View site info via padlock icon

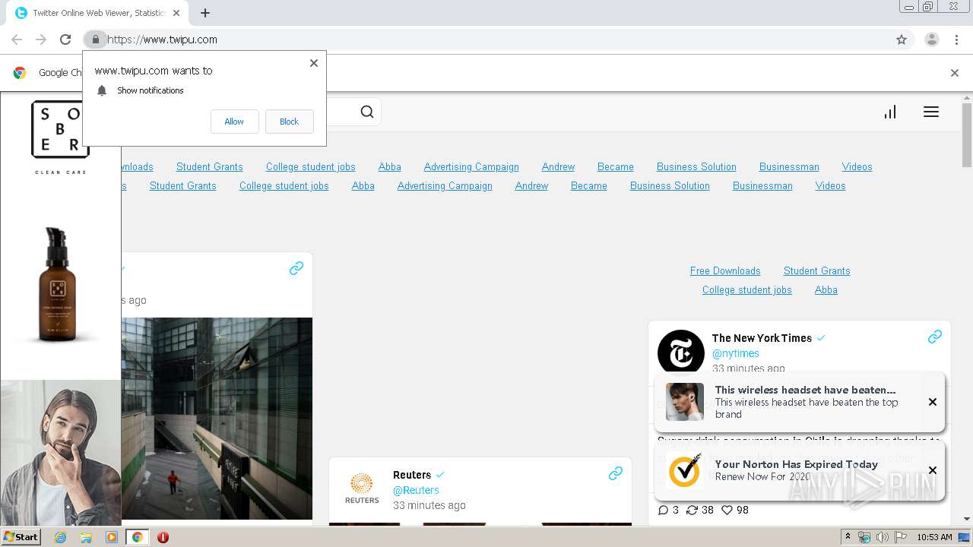[x=95, y=40]
